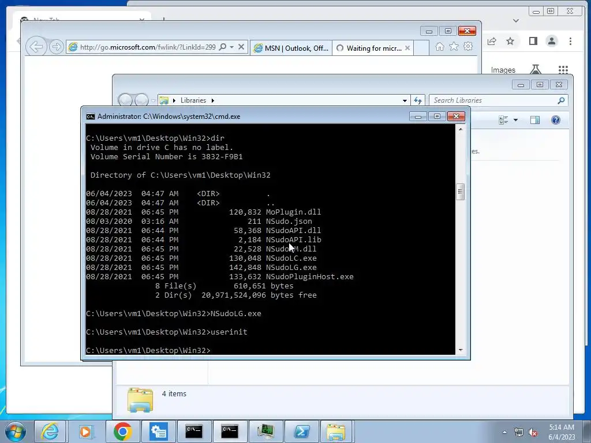591x443 pixels.
Task: Click MoPlugin.dll in the dir listing
Action: 294,212
